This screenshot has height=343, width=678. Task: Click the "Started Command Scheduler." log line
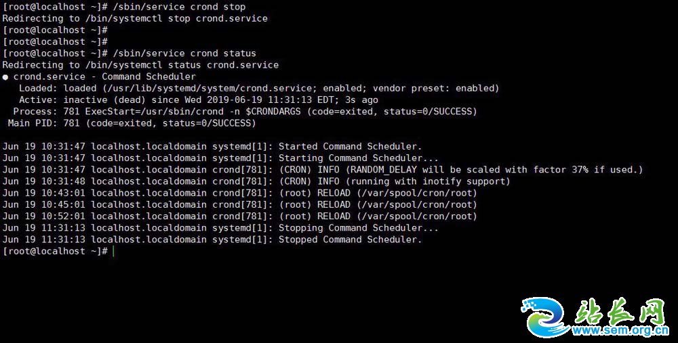coord(350,146)
